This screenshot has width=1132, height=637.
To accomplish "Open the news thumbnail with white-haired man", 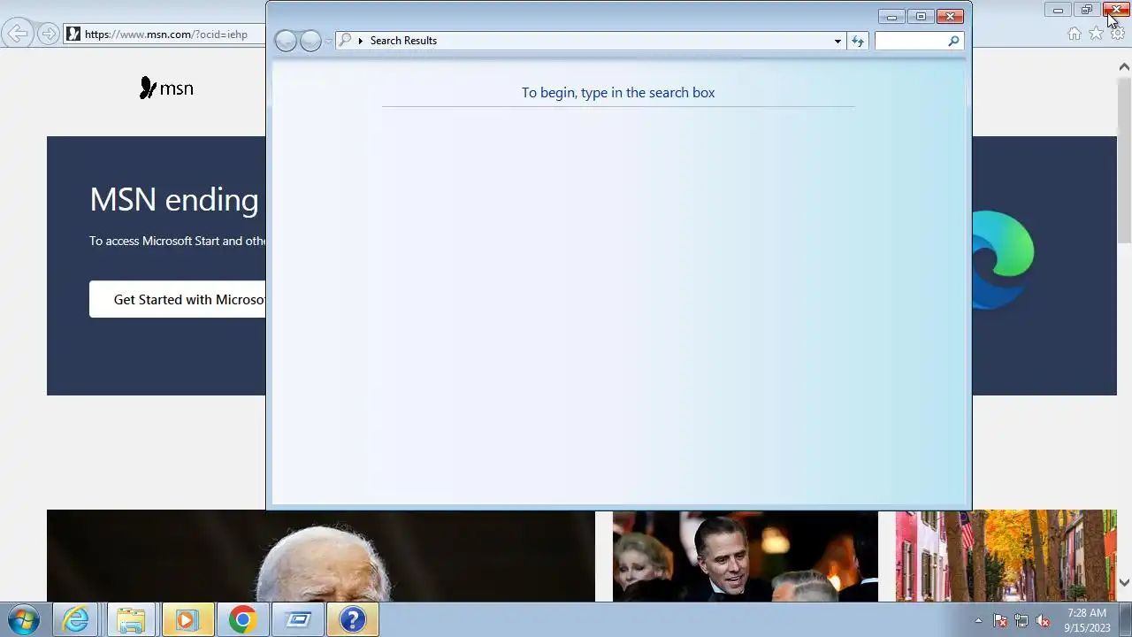I will [321, 556].
